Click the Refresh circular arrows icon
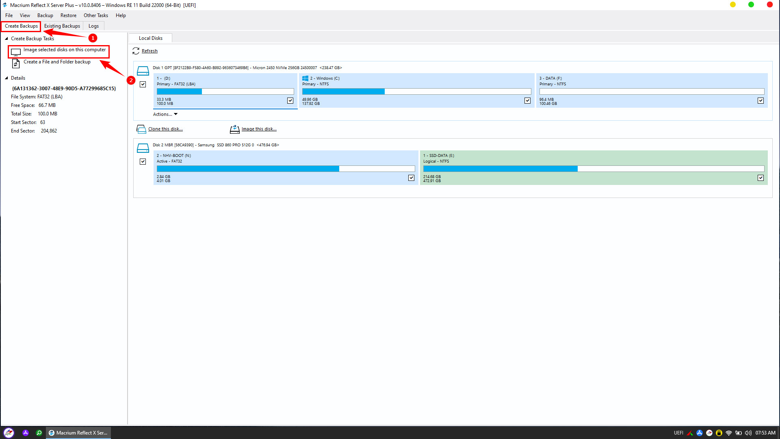This screenshot has width=780, height=439. (136, 51)
